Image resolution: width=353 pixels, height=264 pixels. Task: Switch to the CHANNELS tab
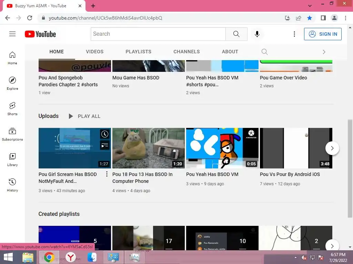pos(186,52)
